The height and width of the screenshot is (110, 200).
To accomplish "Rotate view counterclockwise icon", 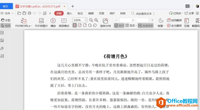I will [x=95, y=25].
